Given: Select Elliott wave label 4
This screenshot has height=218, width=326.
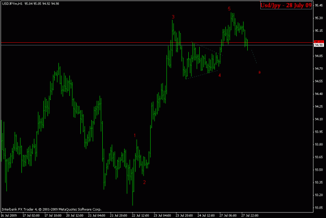Looking at the screenshot, I should click(x=220, y=75).
